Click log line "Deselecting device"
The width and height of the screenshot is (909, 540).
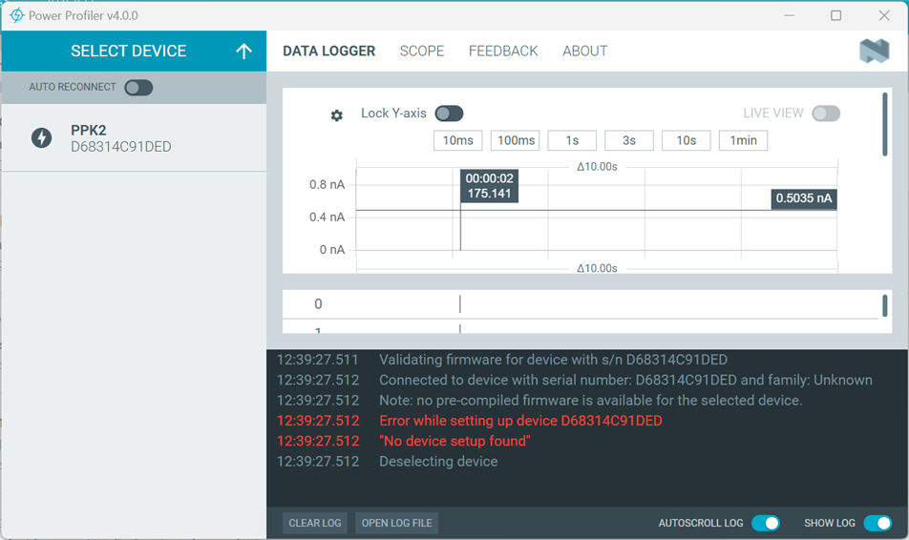click(x=438, y=461)
